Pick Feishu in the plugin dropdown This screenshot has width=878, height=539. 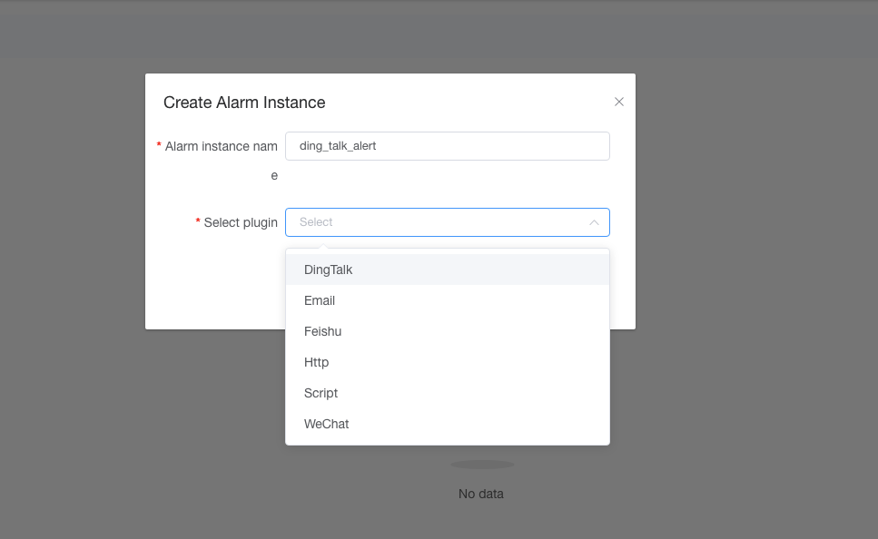323,331
